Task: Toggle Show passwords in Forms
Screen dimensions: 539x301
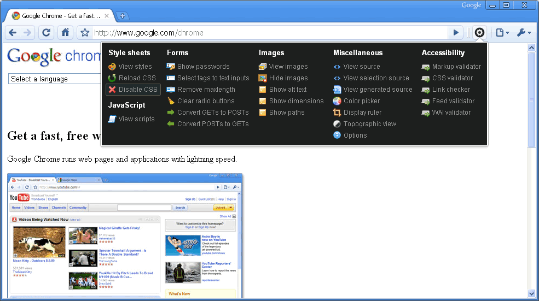Action: (x=203, y=67)
